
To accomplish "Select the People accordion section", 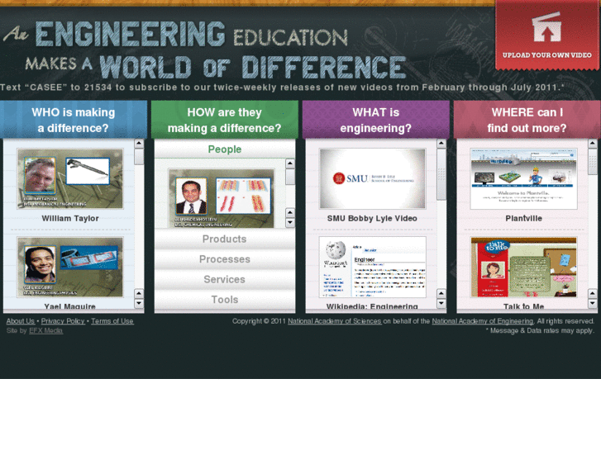I will point(225,149).
